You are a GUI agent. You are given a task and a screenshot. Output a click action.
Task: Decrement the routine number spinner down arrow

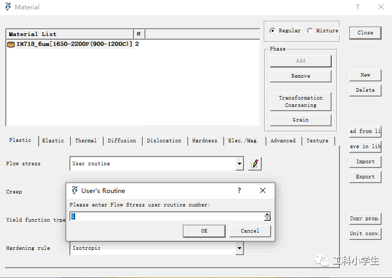click(x=267, y=219)
